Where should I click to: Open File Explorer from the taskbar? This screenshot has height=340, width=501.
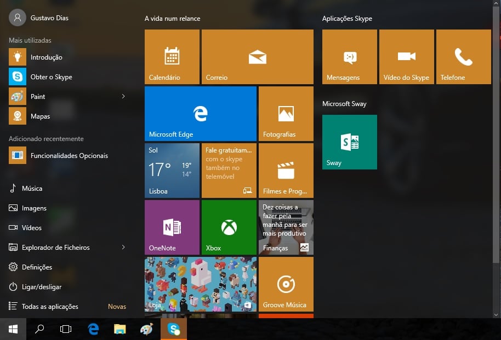pos(120,329)
